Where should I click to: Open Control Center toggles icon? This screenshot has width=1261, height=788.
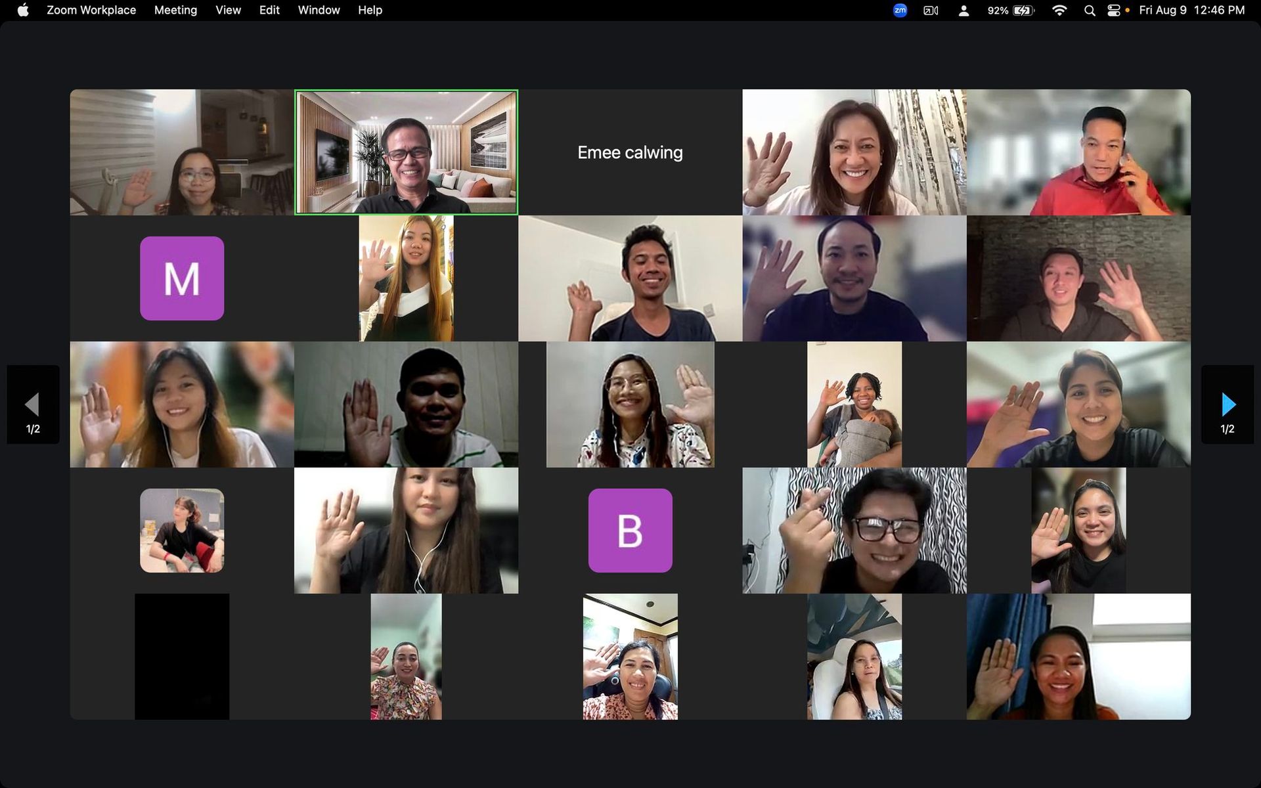(x=1114, y=11)
